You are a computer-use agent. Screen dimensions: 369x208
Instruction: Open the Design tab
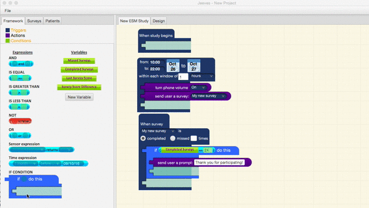[159, 21]
